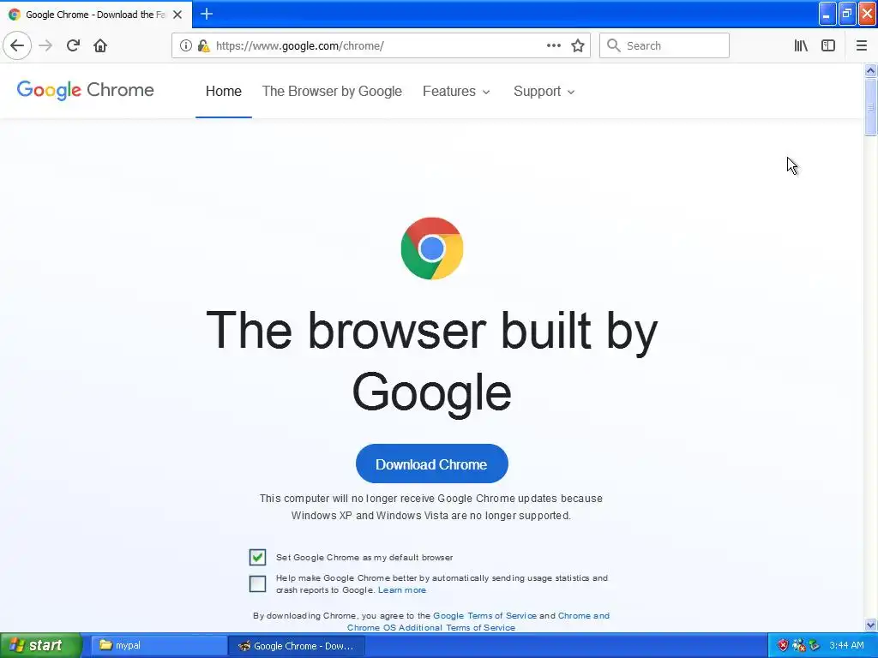Image resolution: width=878 pixels, height=658 pixels.
Task: Go back with the browser back arrow
Action: (17, 45)
